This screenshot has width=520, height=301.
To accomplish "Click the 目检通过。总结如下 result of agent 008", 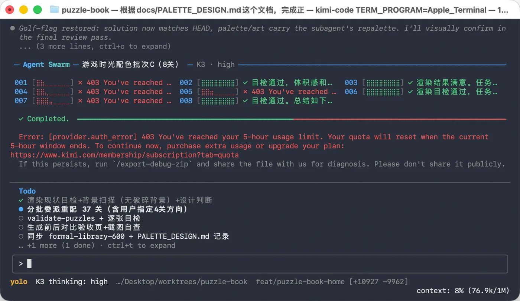I will 292,100.
